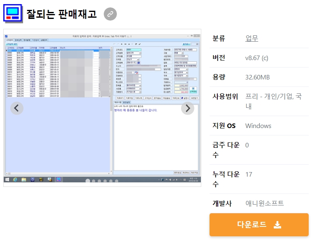The width and height of the screenshot is (312, 240).
Task: Click the 잘되는 판매재고 title text
Action: click(61, 14)
